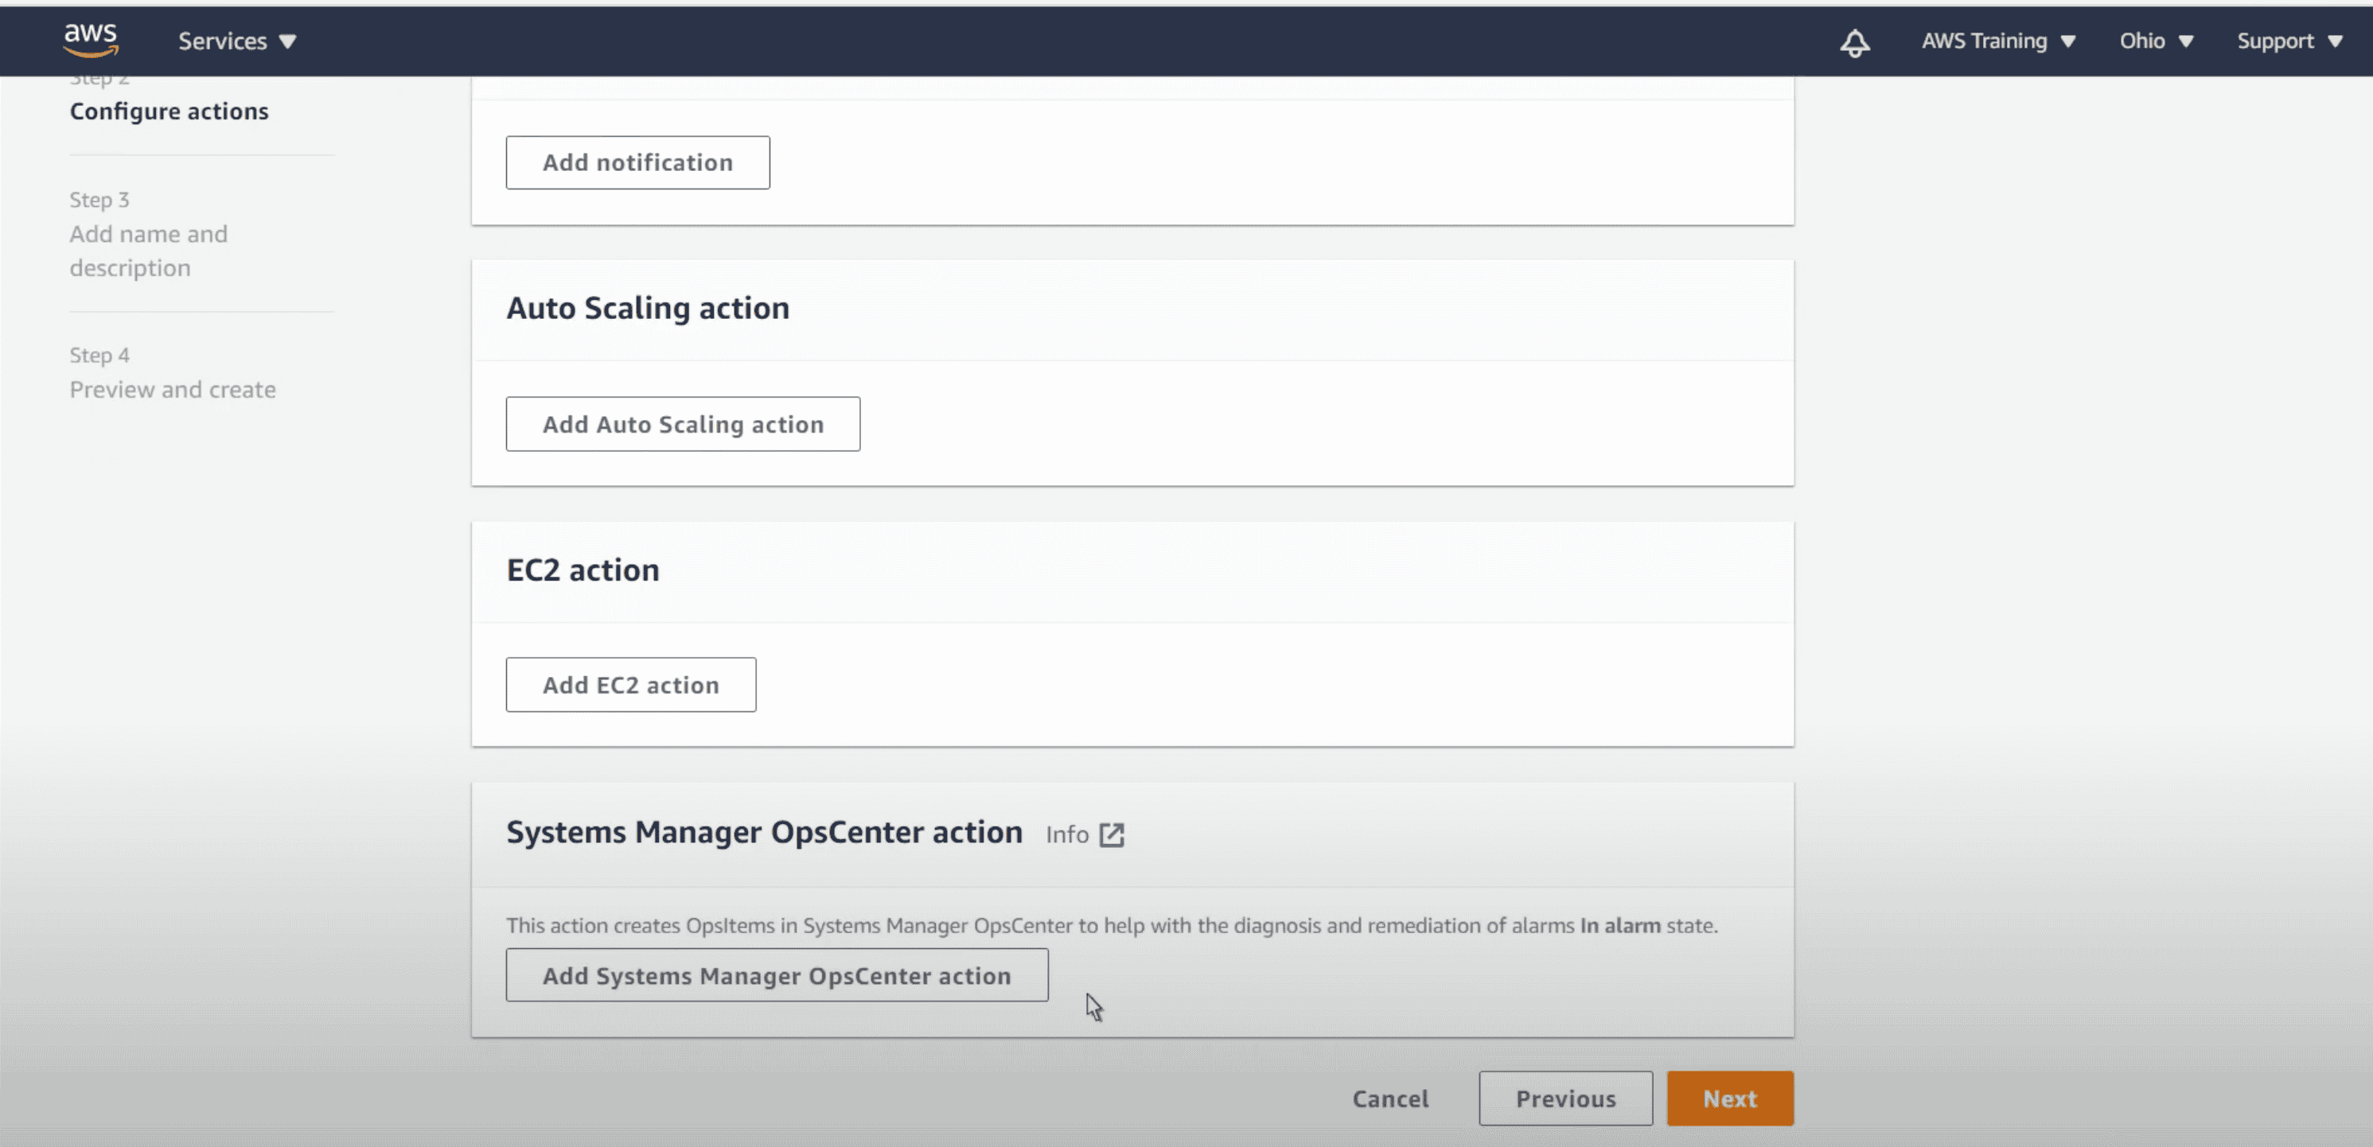Click the Add notification button
Screen dimensions: 2373x1147
click(x=637, y=163)
